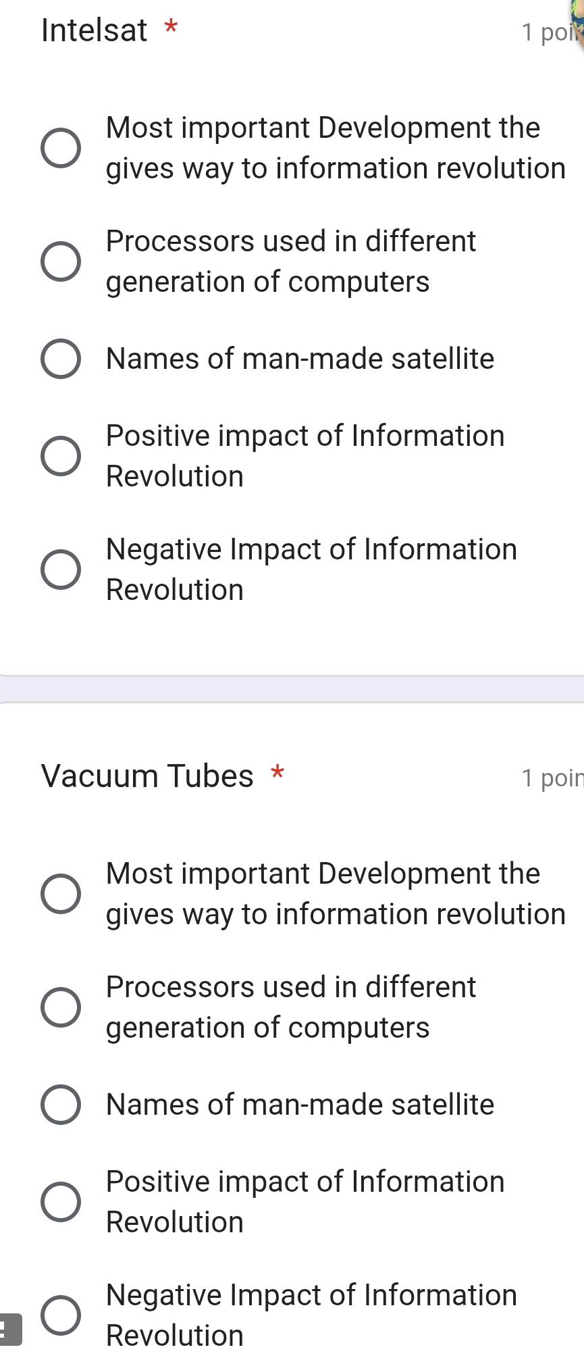Pick 'Names of man-made satellite' for Intelsat
The height and width of the screenshot is (1360, 584).
pyautogui.click(x=61, y=359)
